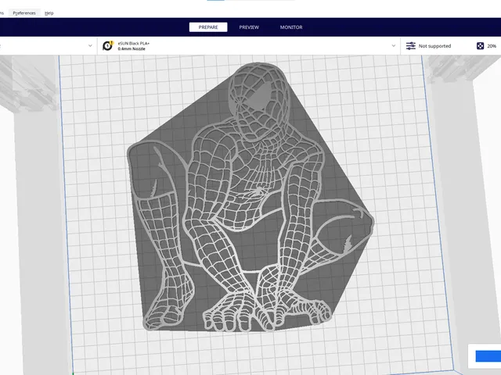
Task: Open eSUN Black PLA+ material settings
Action: (134, 46)
